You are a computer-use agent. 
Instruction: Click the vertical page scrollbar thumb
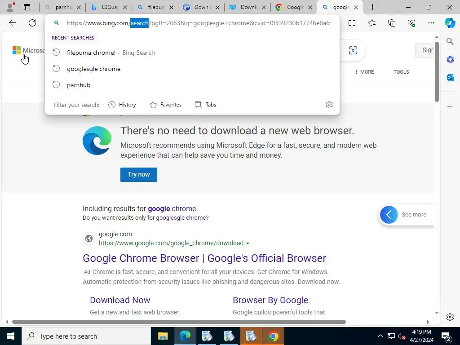coord(437,72)
